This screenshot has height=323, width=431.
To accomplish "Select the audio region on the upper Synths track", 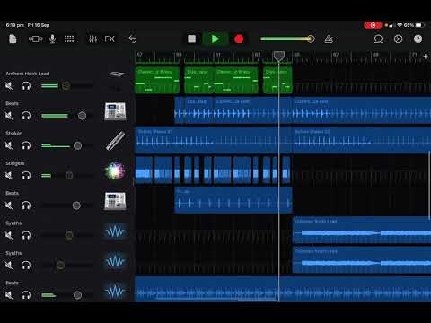I will (x=362, y=231).
